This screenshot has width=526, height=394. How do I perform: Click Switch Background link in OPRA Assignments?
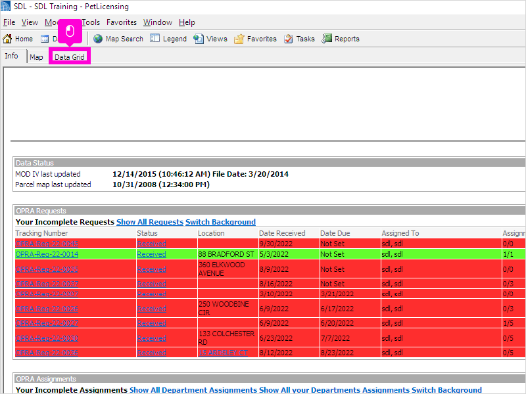tap(446, 390)
